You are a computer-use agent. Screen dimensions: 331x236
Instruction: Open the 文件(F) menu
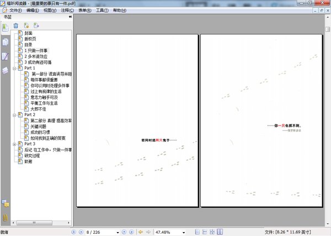15,10
